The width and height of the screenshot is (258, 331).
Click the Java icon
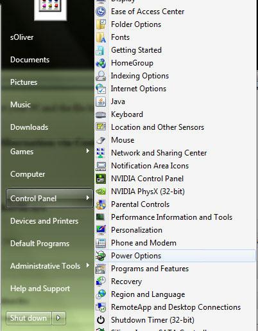point(101,102)
